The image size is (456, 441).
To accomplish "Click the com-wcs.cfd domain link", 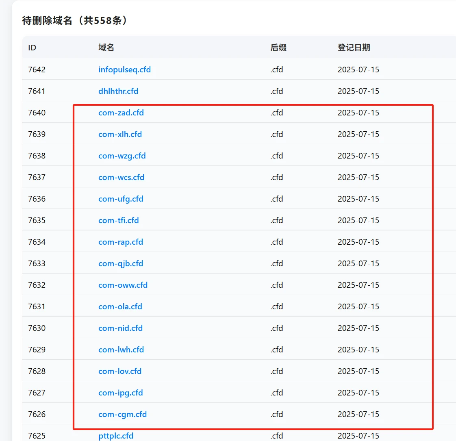I will point(121,177).
